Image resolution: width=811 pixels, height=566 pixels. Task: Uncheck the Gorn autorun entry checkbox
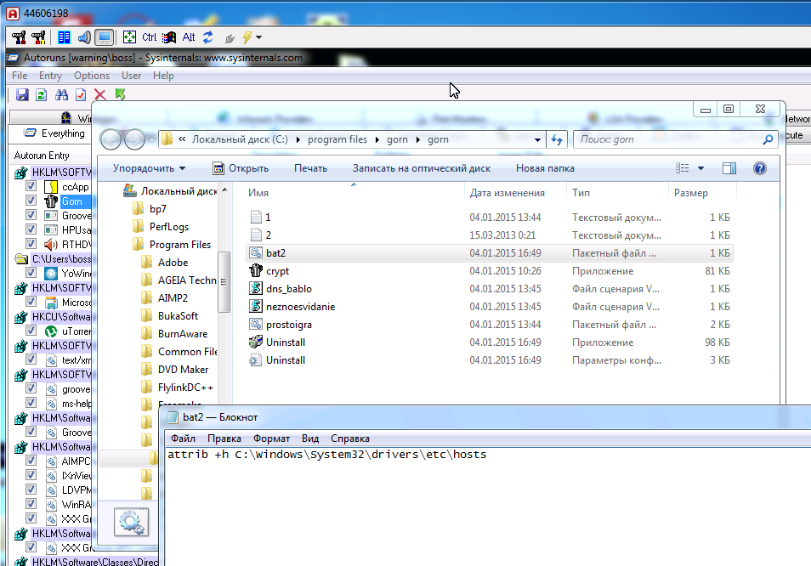click(31, 201)
